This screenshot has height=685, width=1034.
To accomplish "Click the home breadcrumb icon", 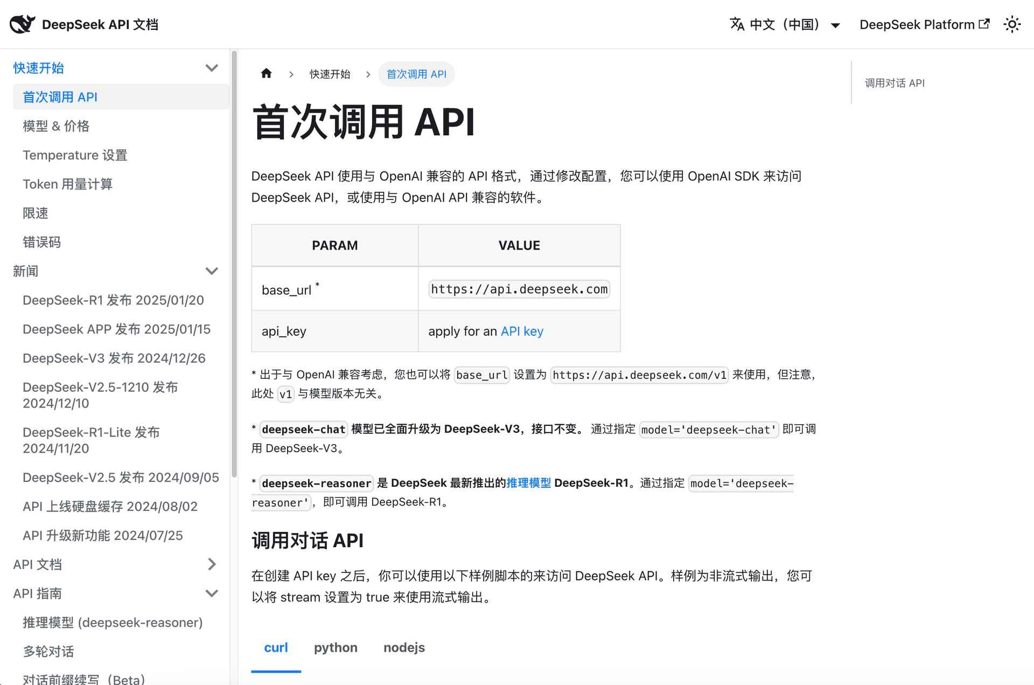I will (266, 74).
